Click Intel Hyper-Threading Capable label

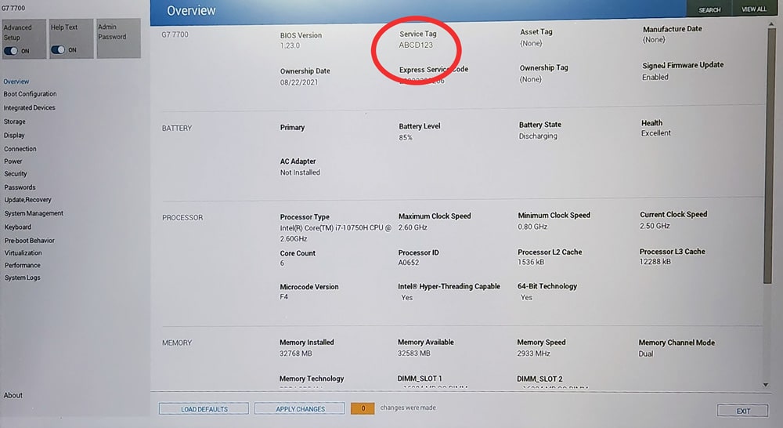pyautogui.click(x=449, y=286)
